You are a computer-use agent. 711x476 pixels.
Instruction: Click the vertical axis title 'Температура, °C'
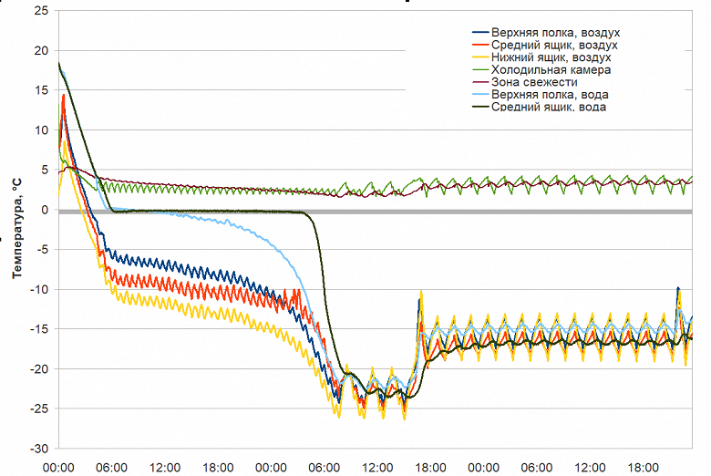point(16,229)
